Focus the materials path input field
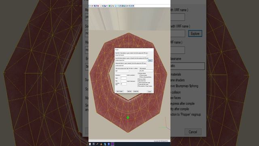Screen dimensions: 259x146 click(x=131, y=66)
